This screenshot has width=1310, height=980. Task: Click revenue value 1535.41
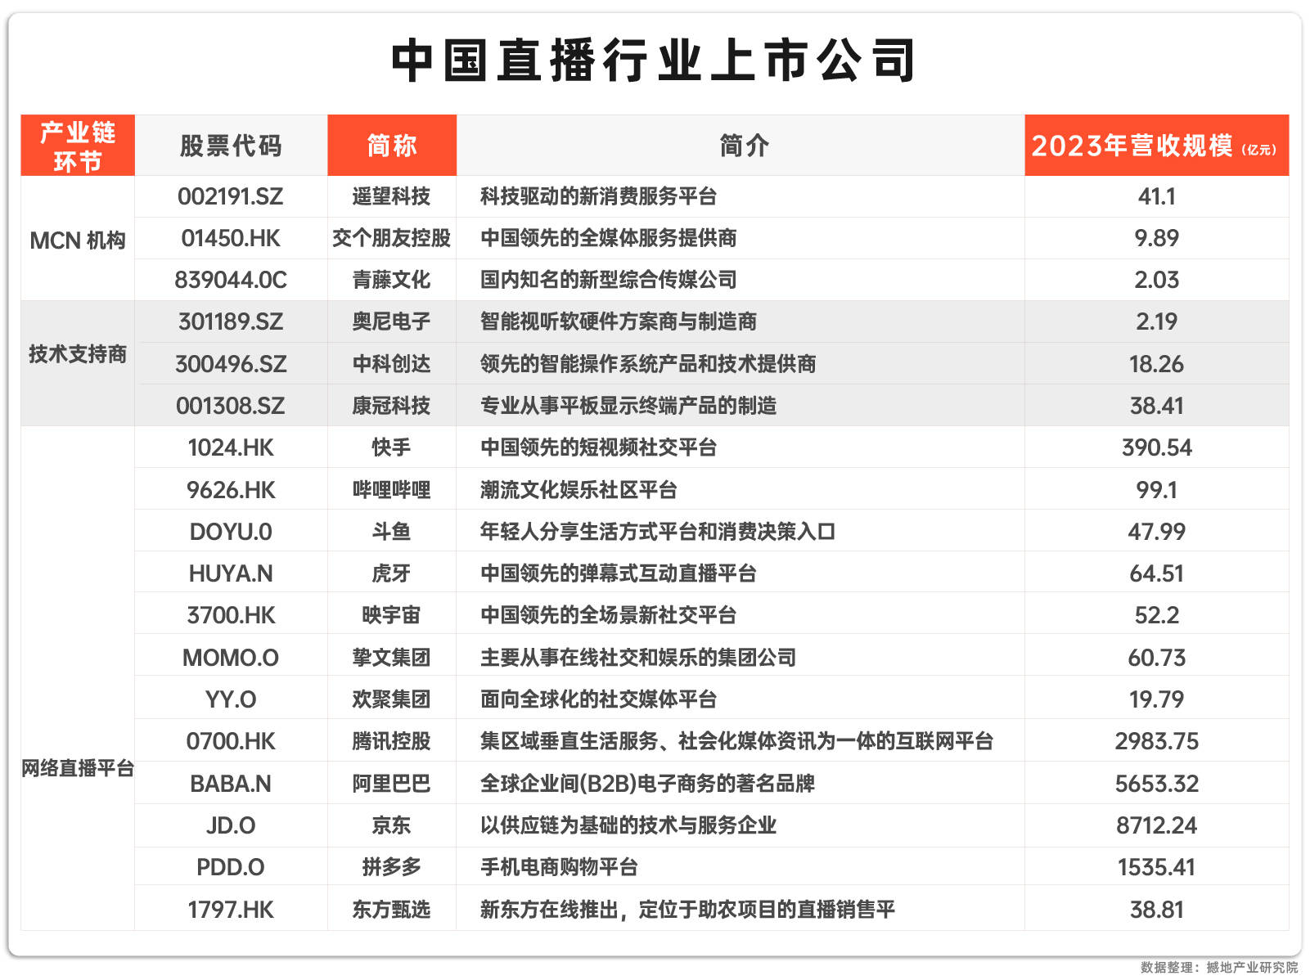point(1156,867)
